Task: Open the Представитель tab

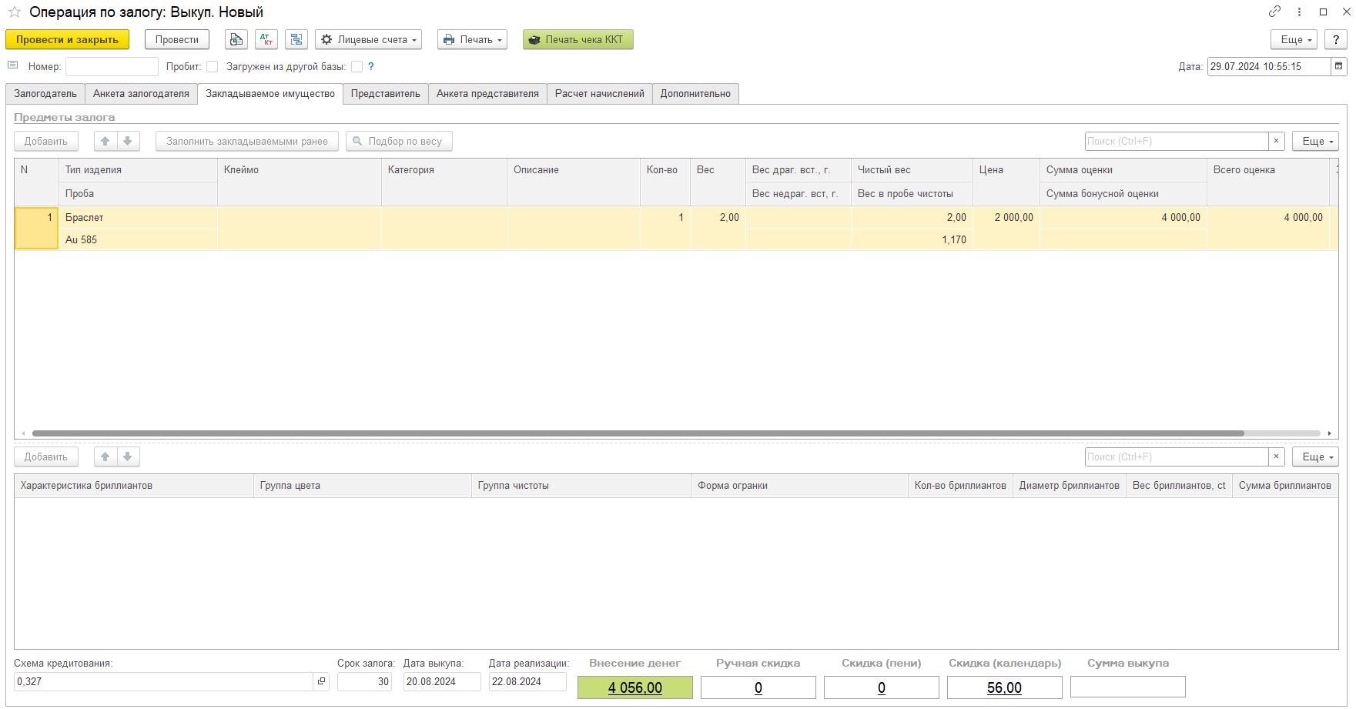Action: pos(386,94)
